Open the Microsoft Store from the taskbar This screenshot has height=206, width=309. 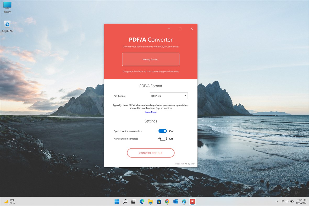[x=159, y=202]
